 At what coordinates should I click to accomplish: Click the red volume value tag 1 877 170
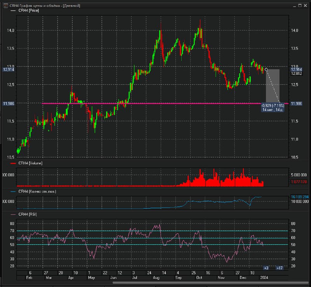[x=299, y=182]
